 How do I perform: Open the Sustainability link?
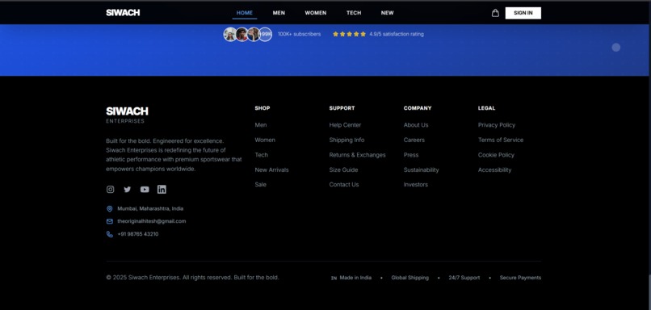(x=421, y=170)
